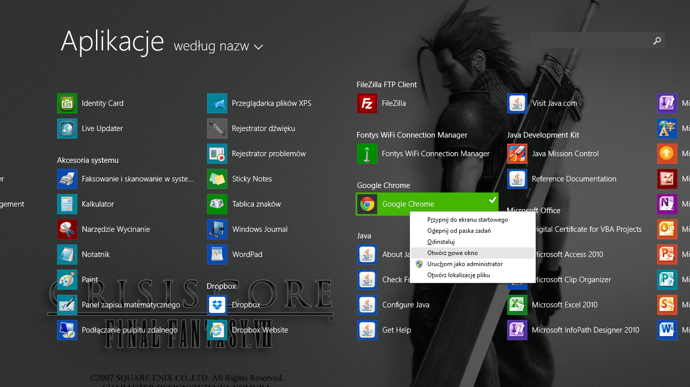Viewport: 690px width, 387px height.
Task: Choose 'Uruchom jako administrator' menu entry
Action: pos(465,264)
